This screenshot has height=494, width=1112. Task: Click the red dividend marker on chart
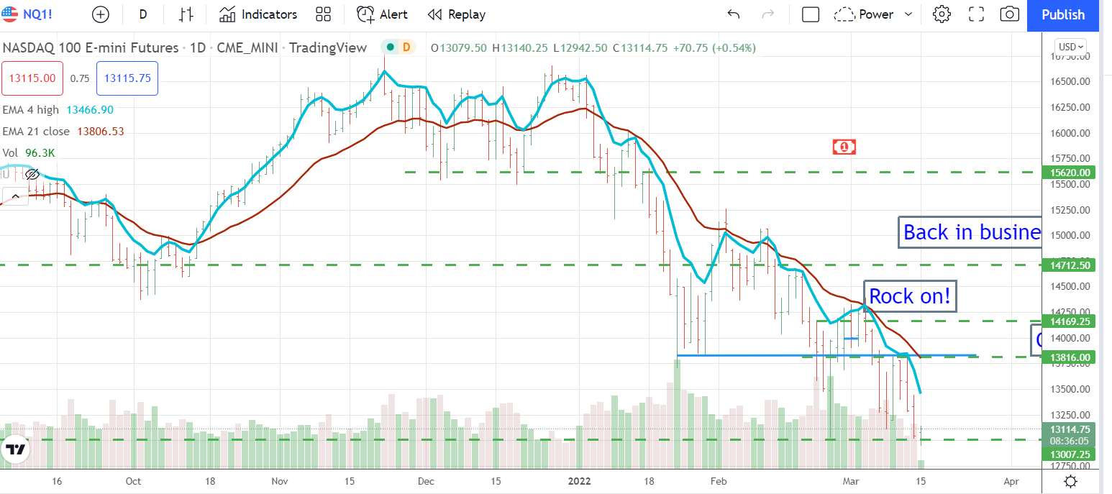(844, 147)
